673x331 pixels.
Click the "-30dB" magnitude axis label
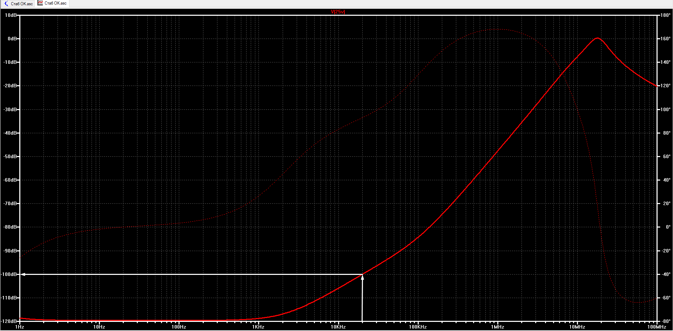[x=10, y=109]
